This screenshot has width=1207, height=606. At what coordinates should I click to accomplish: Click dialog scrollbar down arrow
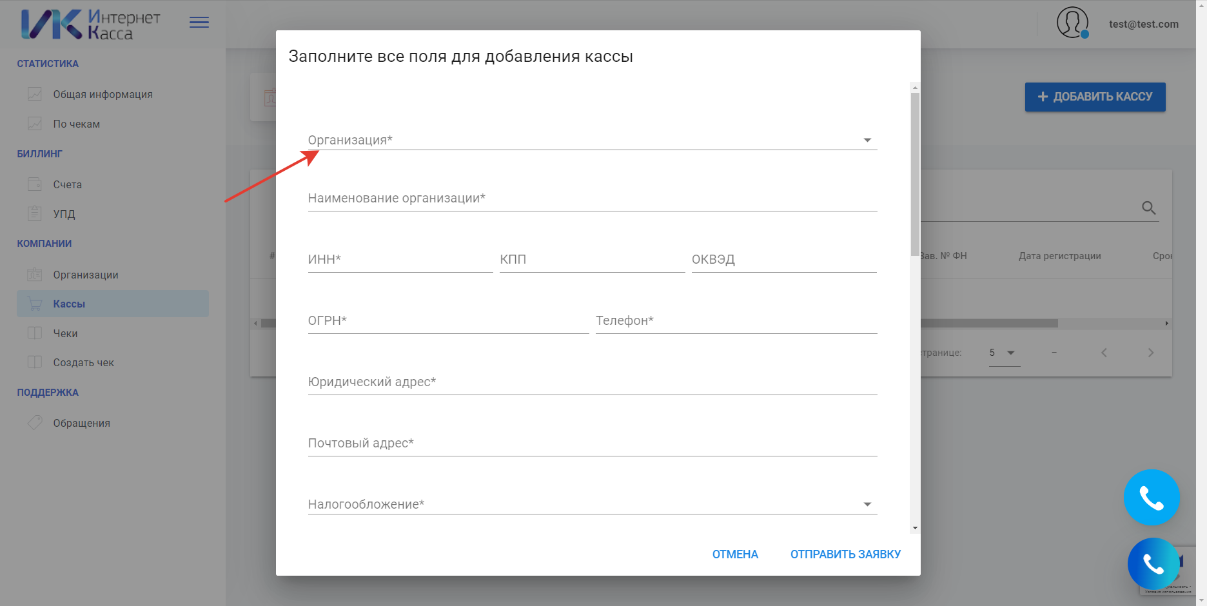[915, 528]
